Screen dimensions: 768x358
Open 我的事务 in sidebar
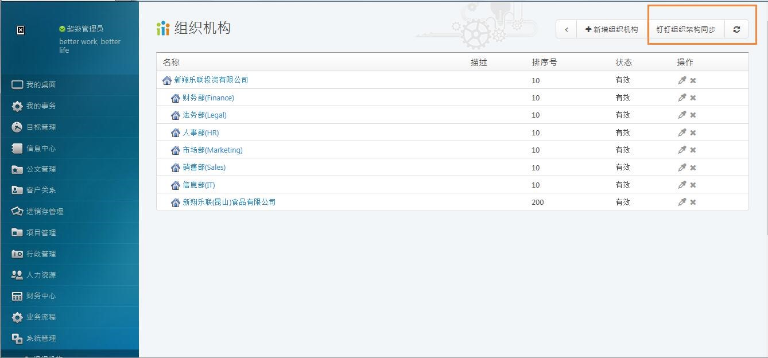pos(69,106)
